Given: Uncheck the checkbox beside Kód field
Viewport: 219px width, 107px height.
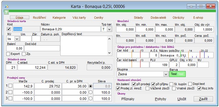Looking at the screenshot, I should click(9, 29).
